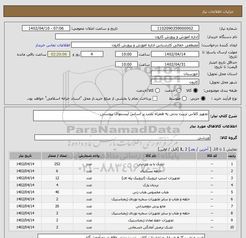Choose the جزیی purchase type radio
The image size is (246, 238).
[203, 98]
